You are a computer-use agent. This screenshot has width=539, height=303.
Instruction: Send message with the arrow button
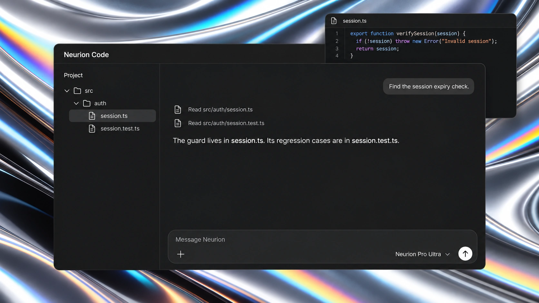(465, 254)
